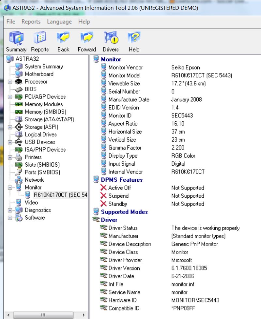
Task: Click the Storage (ATA/ATAPI) disk icon
Action: (x=19, y=119)
